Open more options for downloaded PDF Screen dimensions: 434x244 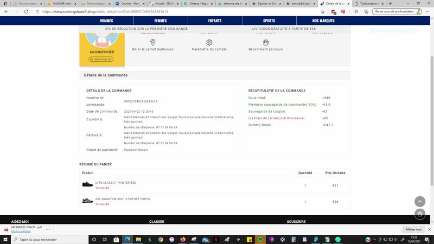pos(48,229)
